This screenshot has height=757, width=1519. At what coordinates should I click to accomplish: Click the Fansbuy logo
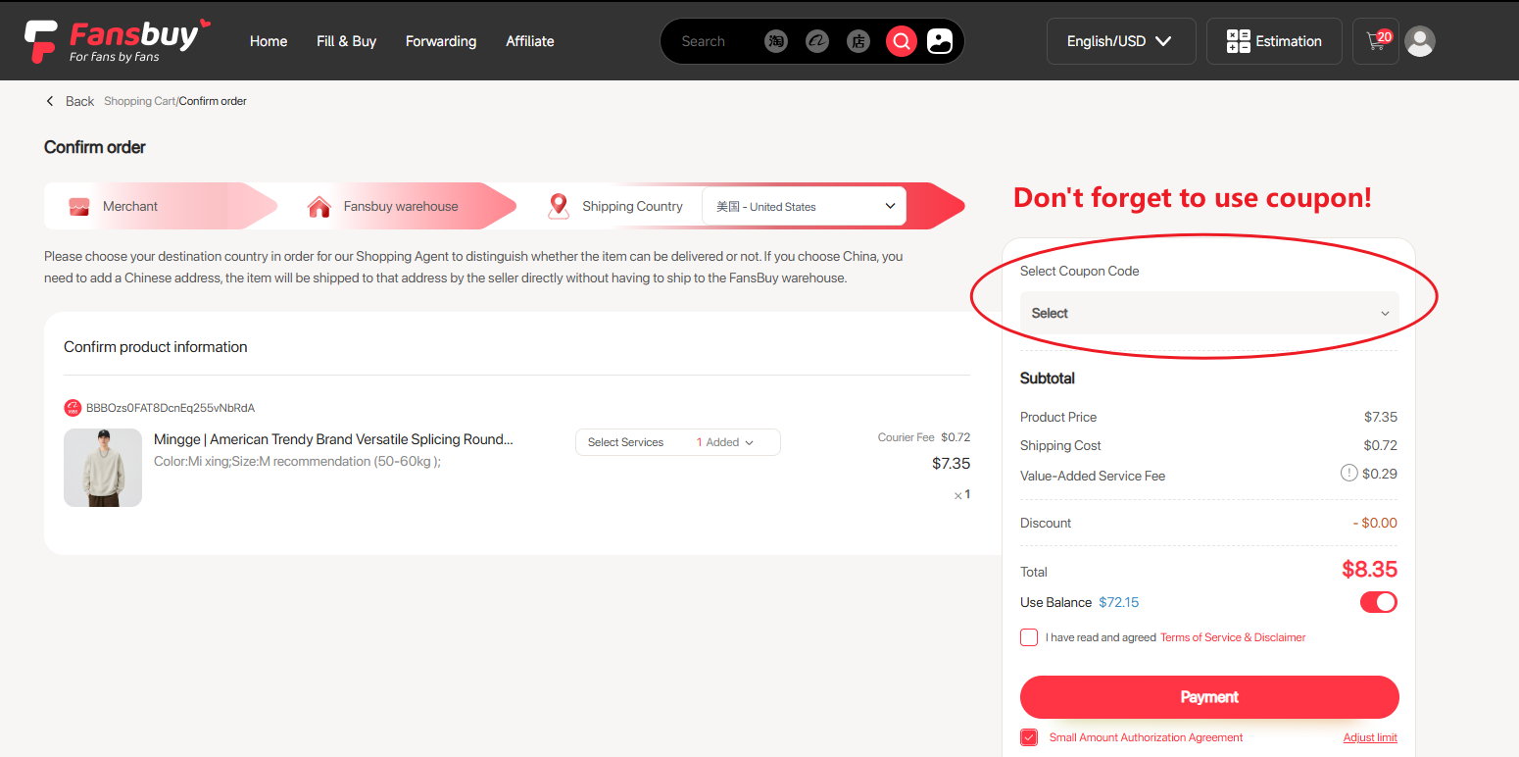118,41
